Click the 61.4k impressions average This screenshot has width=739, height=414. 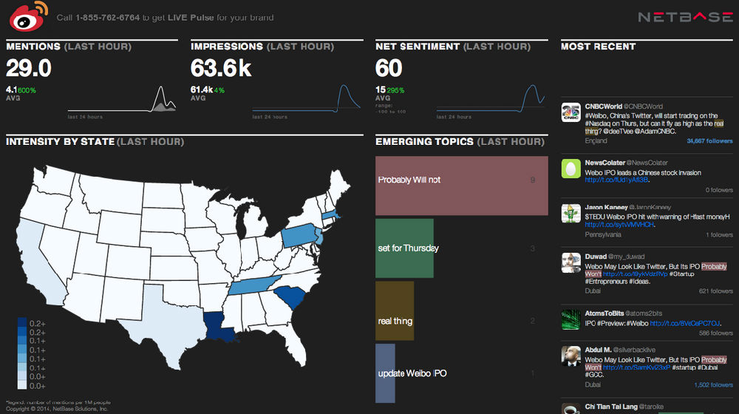point(202,89)
